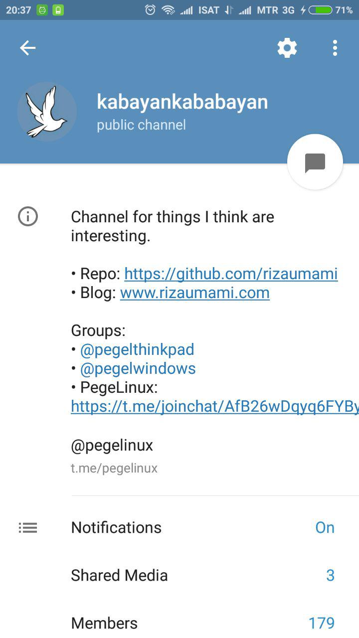Open the three-dot overflow menu
This screenshot has width=359, height=638.
(335, 48)
